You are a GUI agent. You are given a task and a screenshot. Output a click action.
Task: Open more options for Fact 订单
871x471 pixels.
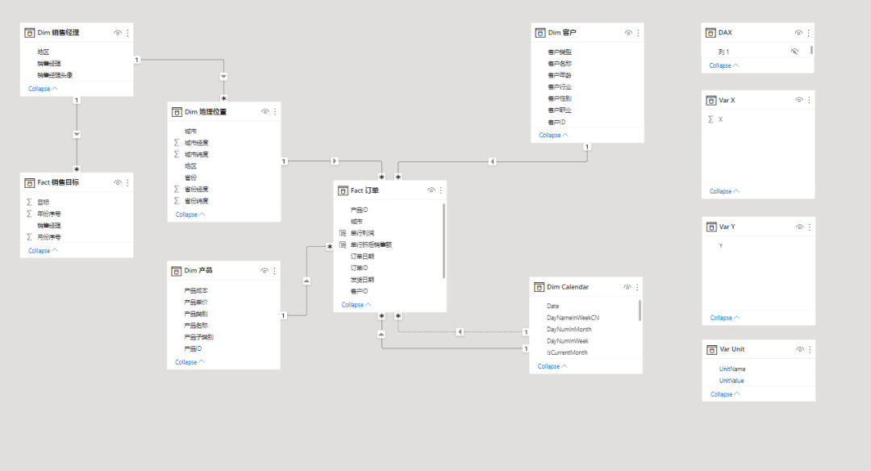click(x=441, y=190)
